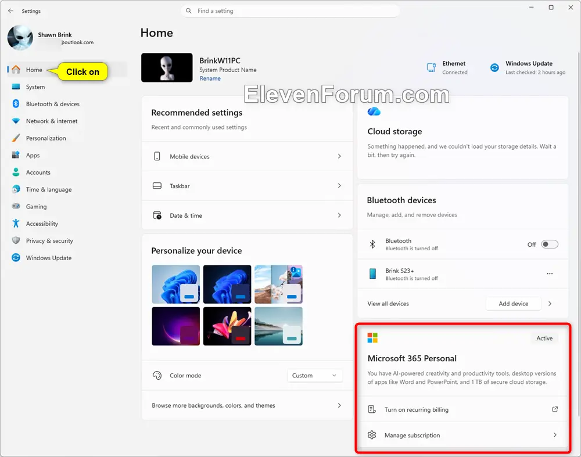Click Browse more backgrounds, colors, and themes
The height and width of the screenshot is (457, 581).
(247, 405)
